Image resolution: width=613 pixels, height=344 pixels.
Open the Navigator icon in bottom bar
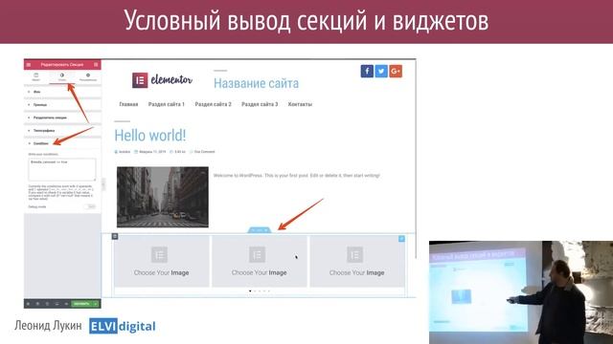(37, 304)
